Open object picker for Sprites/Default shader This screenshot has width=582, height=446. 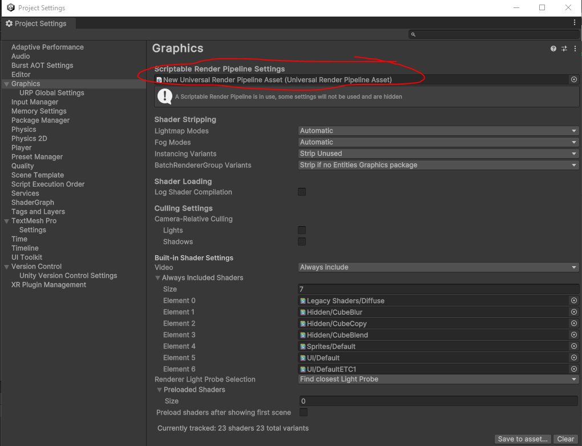[x=573, y=346]
